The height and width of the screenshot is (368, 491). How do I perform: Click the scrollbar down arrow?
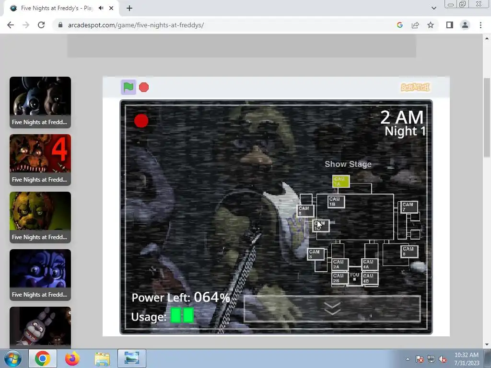(x=487, y=345)
